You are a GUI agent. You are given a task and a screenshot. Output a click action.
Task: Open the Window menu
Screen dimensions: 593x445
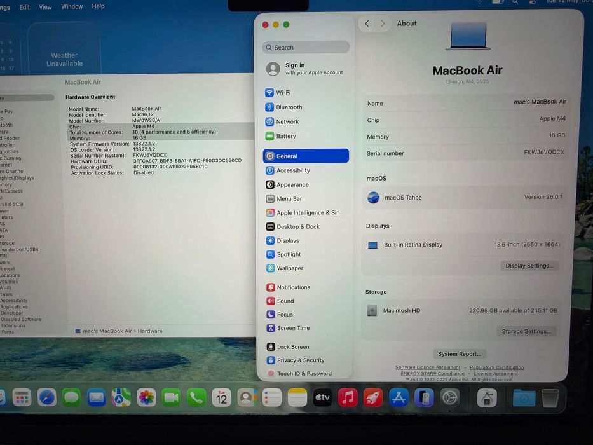(72, 6)
